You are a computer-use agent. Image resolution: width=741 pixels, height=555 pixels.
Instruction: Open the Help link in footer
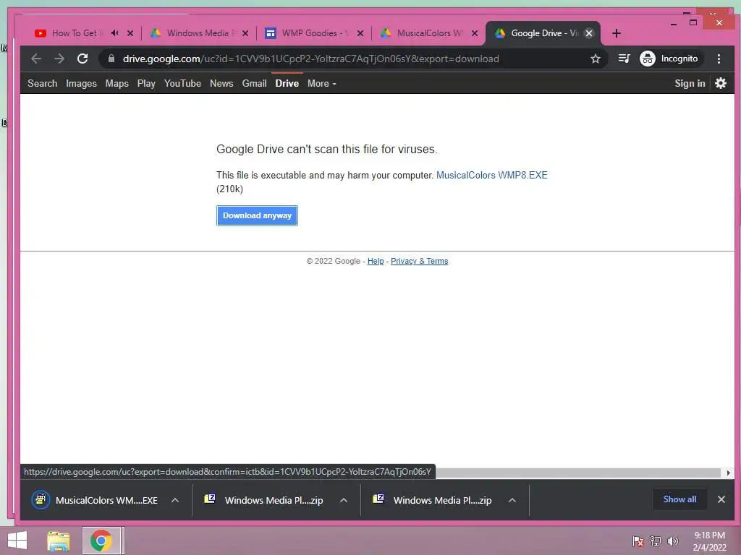coord(376,261)
